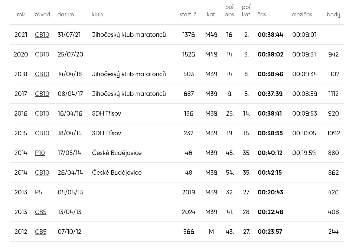The image size is (349, 249).
Task: Follow the CB10 link for the 2018 race
Action: pyautogui.click(x=42, y=74)
